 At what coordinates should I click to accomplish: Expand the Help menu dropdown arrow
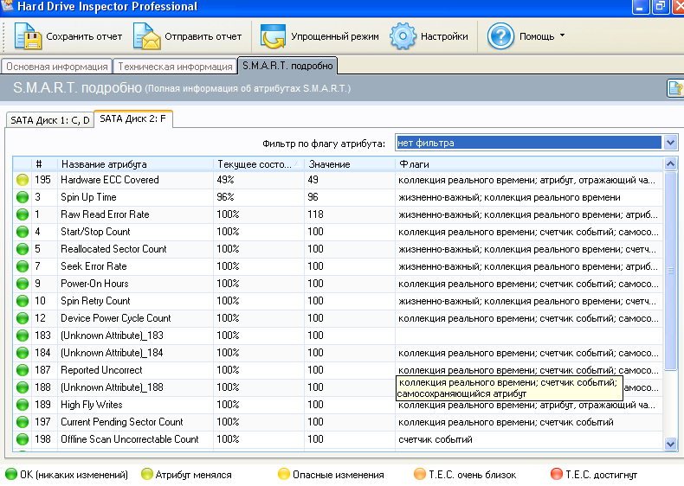562,36
